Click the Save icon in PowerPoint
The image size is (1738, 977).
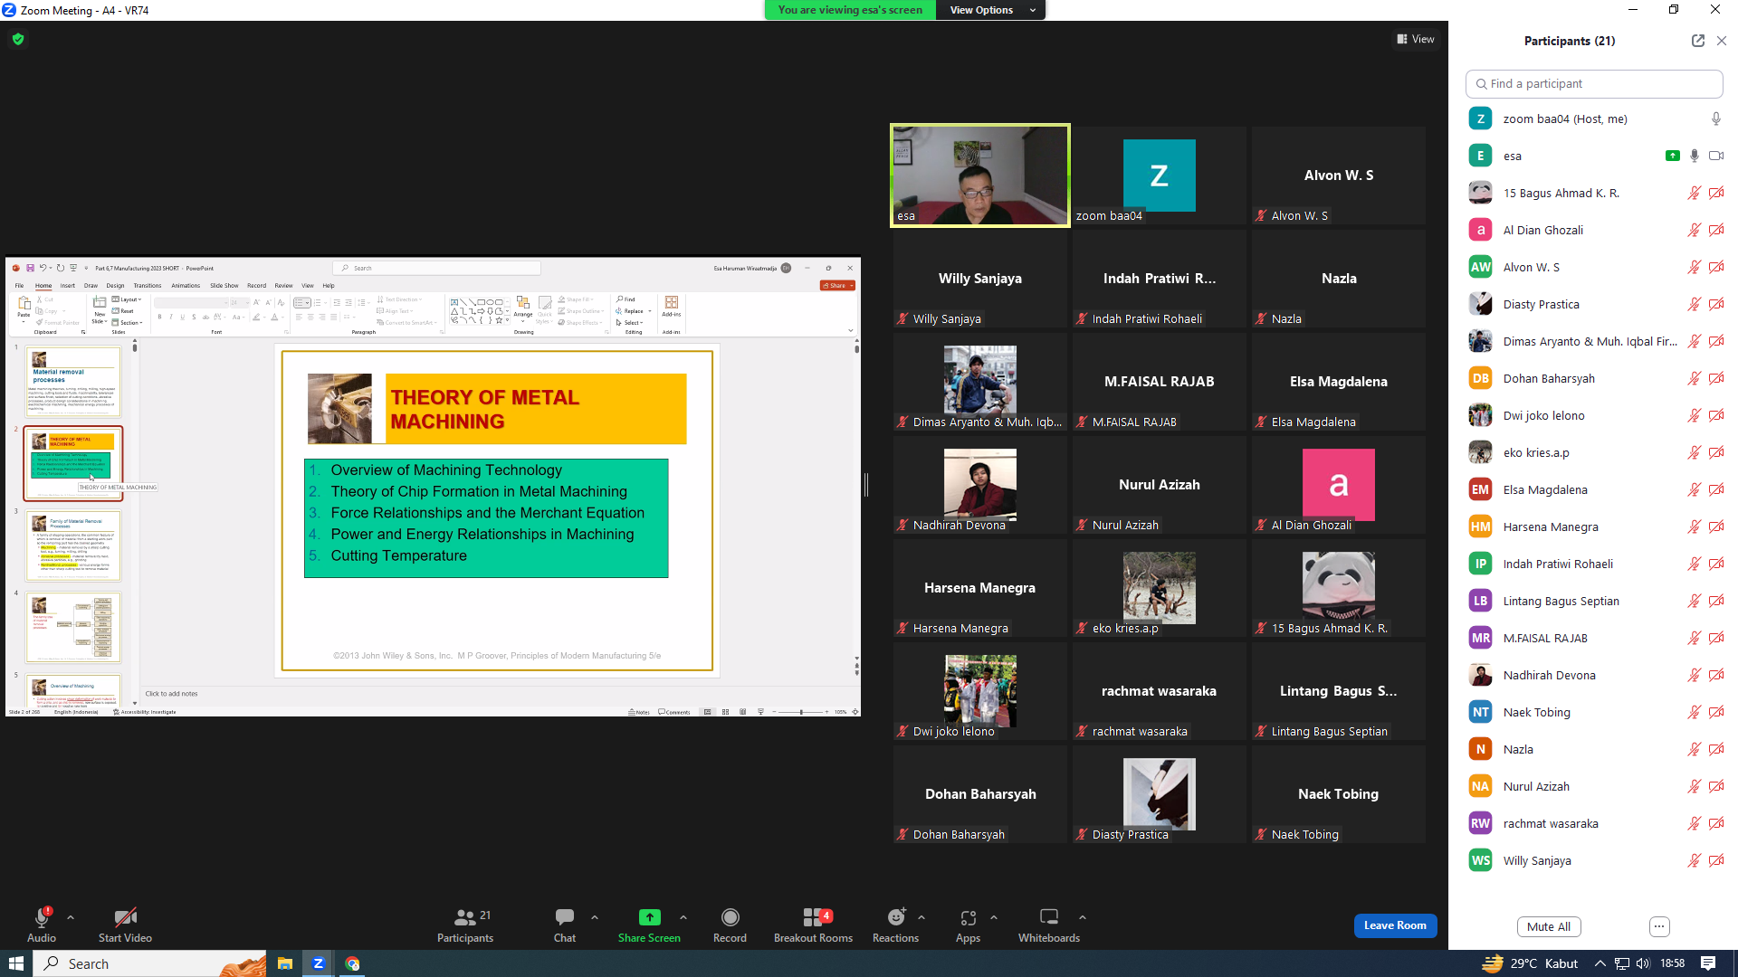pyautogui.click(x=30, y=268)
